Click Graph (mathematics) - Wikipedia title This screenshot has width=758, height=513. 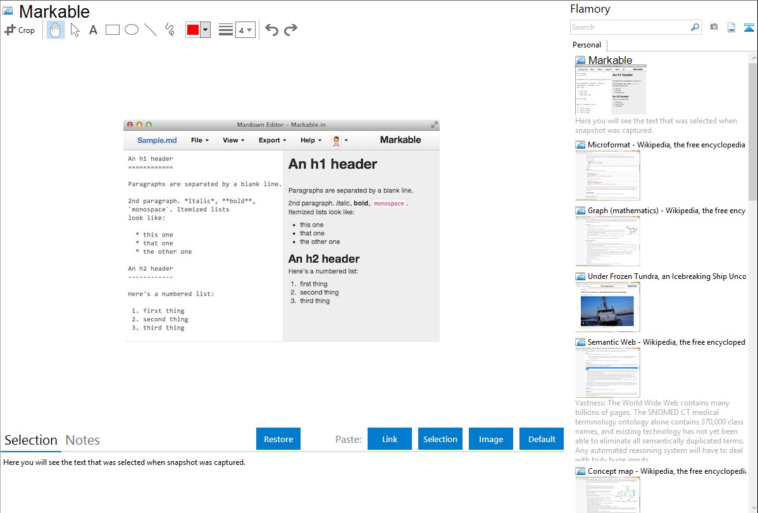click(x=666, y=211)
